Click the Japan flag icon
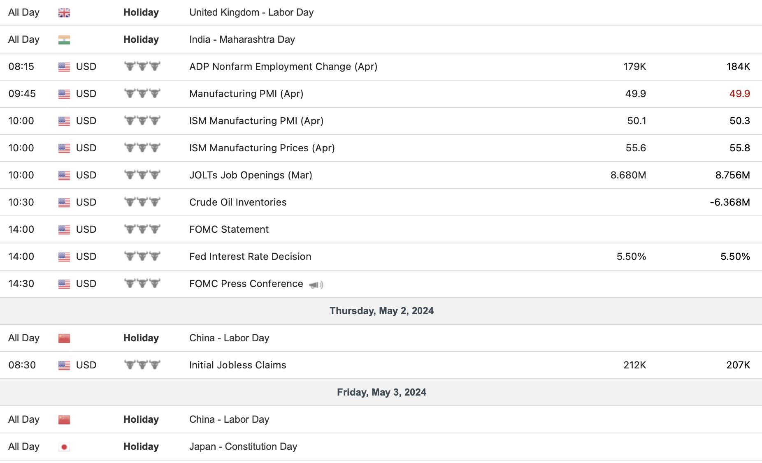 pyautogui.click(x=64, y=447)
